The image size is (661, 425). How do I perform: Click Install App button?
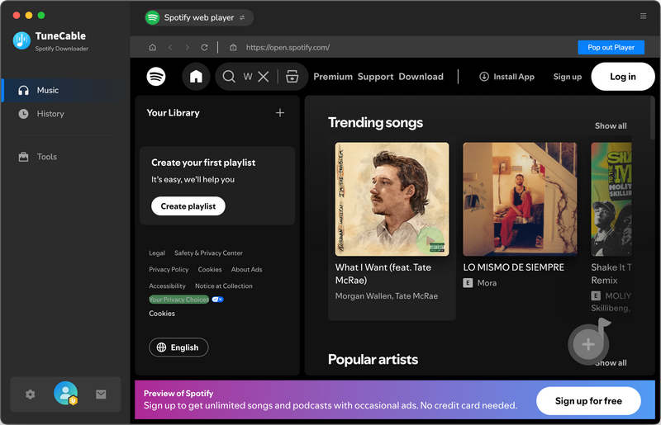[x=506, y=77]
